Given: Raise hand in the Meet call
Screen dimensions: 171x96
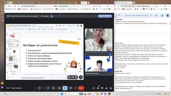Looking at the screenshot, I should point(71,88).
